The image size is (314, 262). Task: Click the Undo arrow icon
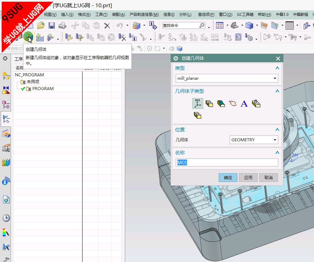point(120,26)
